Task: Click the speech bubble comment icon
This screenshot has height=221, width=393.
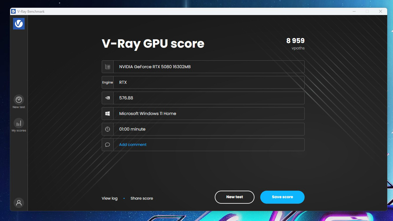Action: coord(108,145)
